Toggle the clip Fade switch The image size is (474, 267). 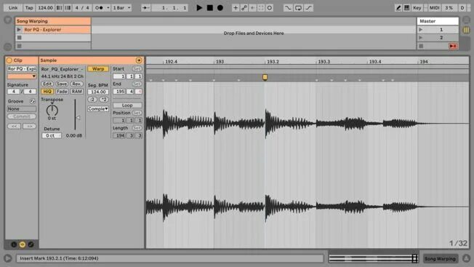tap(62, 92)
